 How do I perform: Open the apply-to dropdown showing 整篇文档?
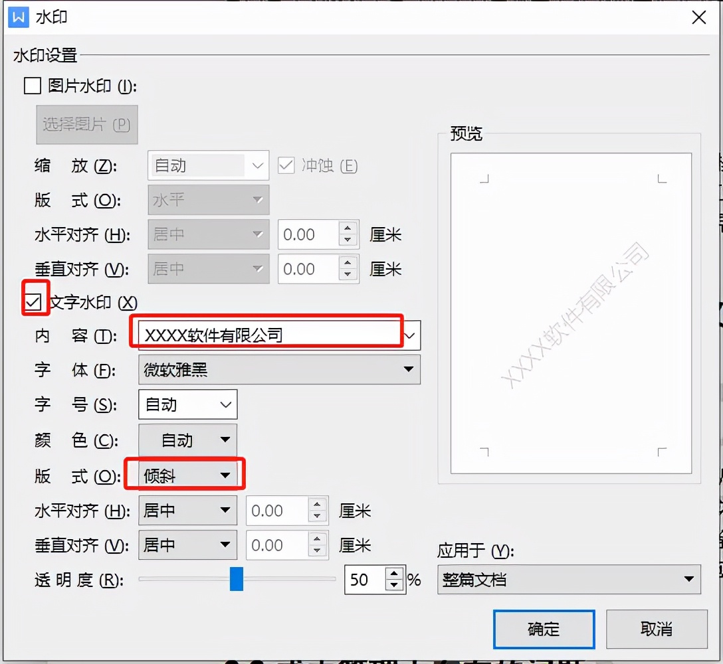569,579
